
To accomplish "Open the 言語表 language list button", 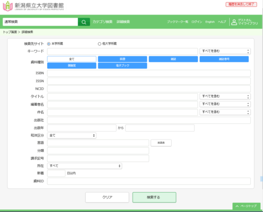I will pyautogui.click(x=161, y=143).
